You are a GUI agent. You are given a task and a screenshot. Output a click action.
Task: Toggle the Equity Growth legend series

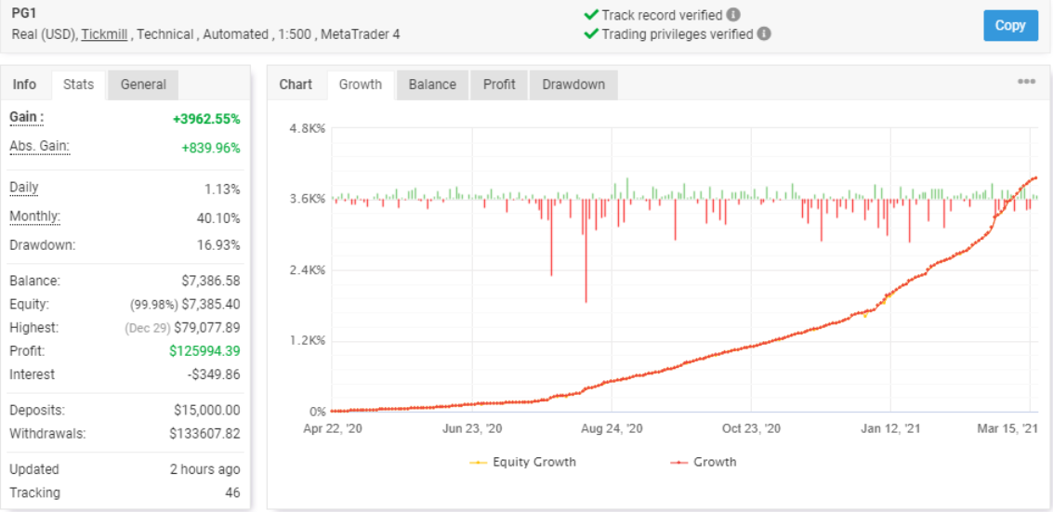coord(523,462)
